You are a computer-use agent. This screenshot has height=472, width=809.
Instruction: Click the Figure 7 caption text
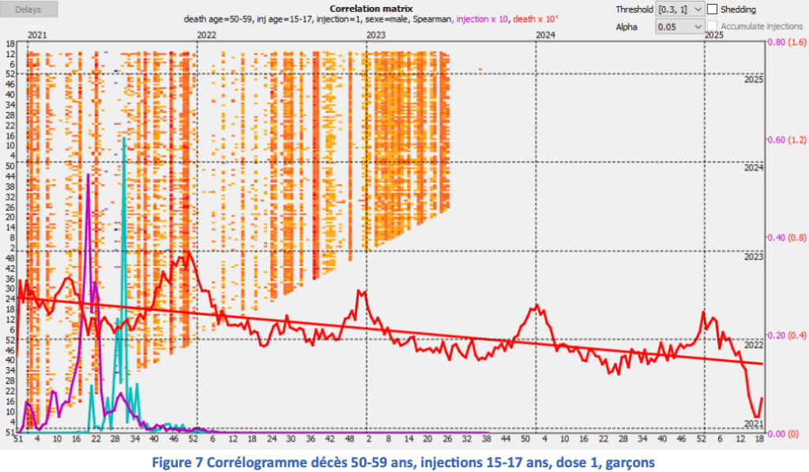[404, 461]
